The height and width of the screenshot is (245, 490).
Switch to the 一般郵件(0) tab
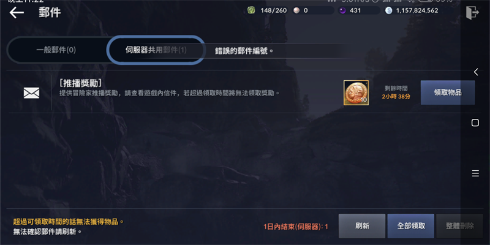coord(56,50)
